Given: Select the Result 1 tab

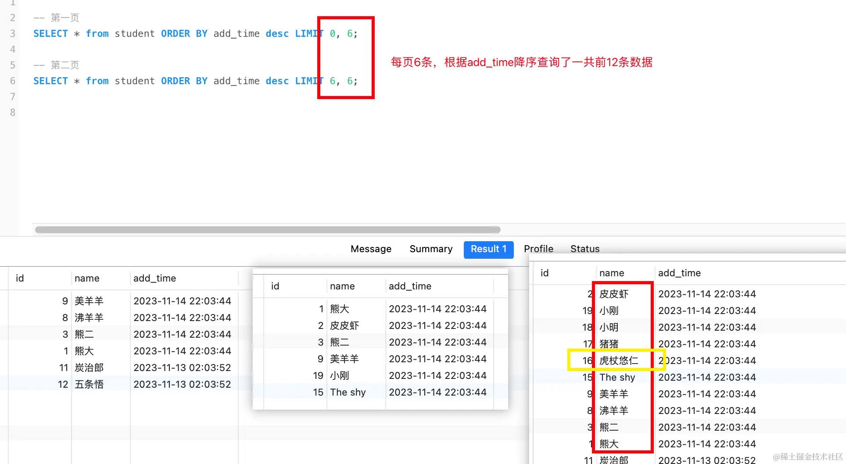Looking at the screenshot, I should (x=488, y=250).
